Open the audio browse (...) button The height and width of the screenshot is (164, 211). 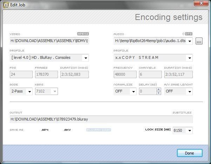(199, 41)
